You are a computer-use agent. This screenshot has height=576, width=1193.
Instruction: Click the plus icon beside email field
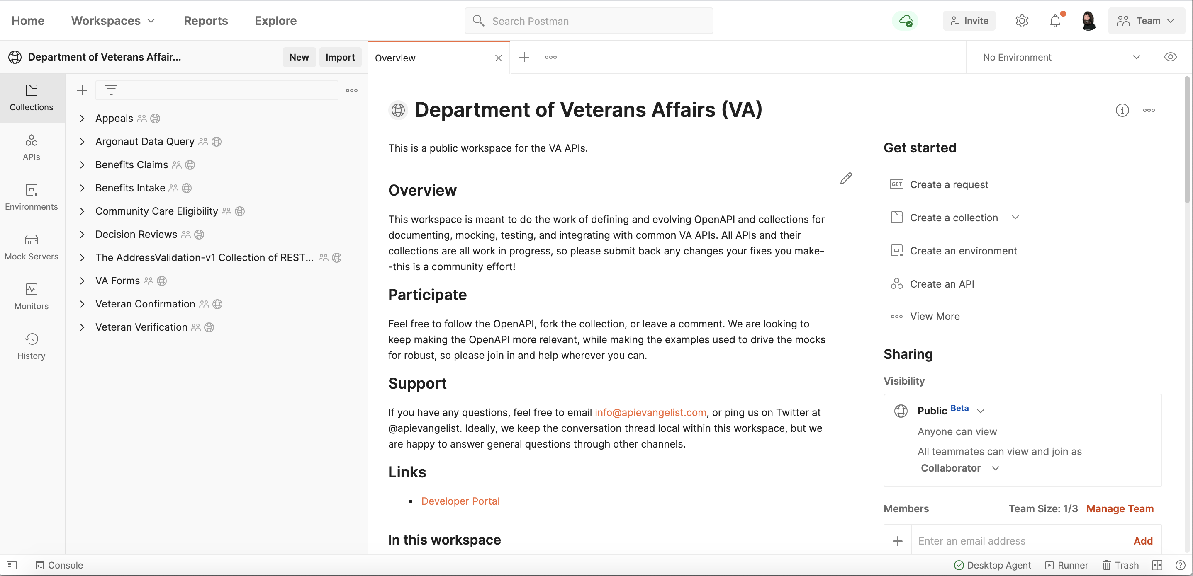point(897,541)
